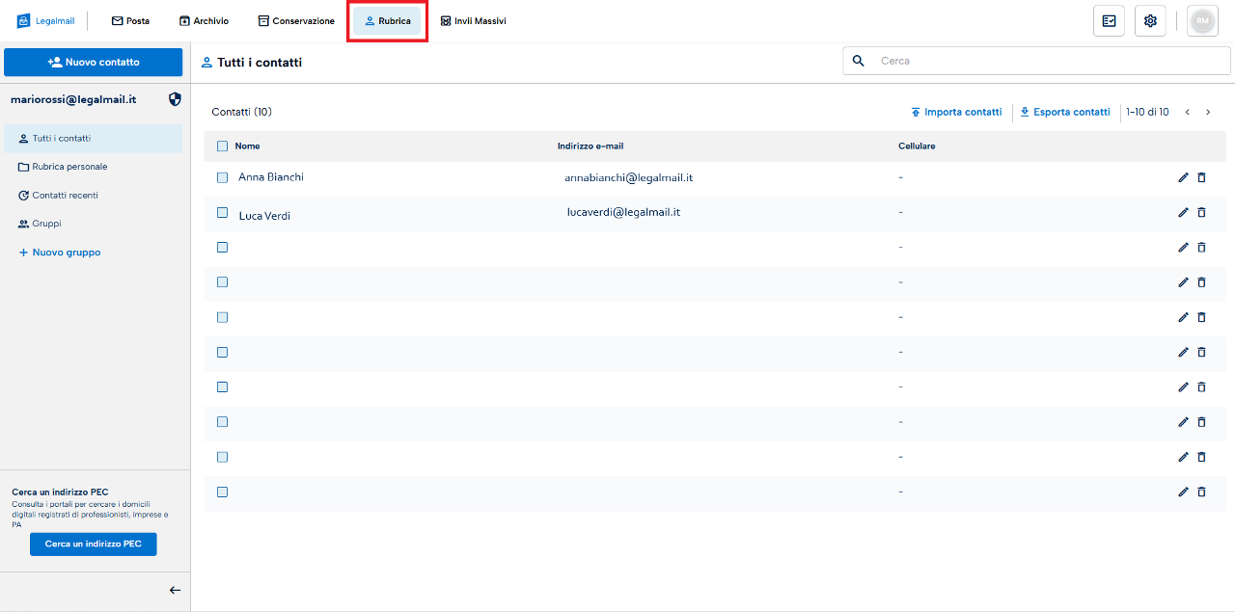Click the Nuovo gruppo link
Image resolution: width=1235 pixels, height=612 pixels.
[59, 253]
